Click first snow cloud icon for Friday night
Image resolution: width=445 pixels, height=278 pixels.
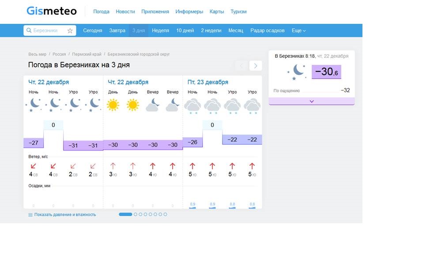[x=192, y=106]
